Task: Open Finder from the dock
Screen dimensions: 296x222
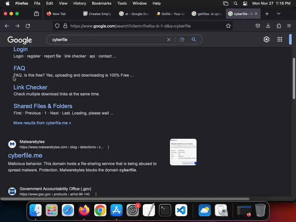Action: [x=36, y=210]
